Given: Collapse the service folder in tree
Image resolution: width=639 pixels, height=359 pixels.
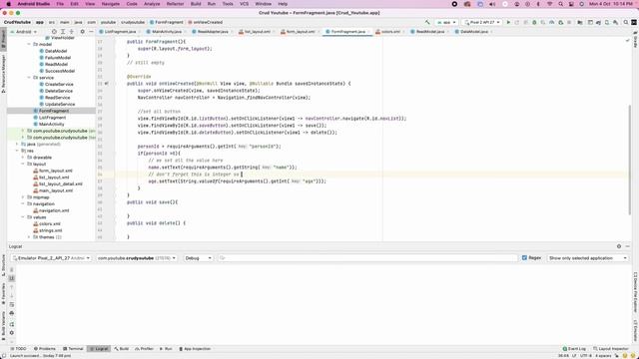Looking at the screenshot, I should (29, 78).
